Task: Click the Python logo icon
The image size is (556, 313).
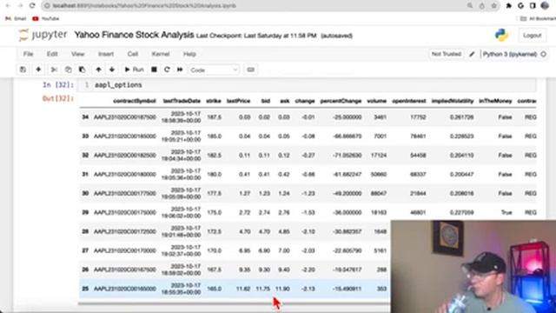Action: pyautogui.click(x=501, y=35)
